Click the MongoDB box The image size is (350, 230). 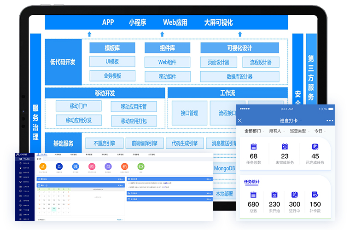[225, 168]
